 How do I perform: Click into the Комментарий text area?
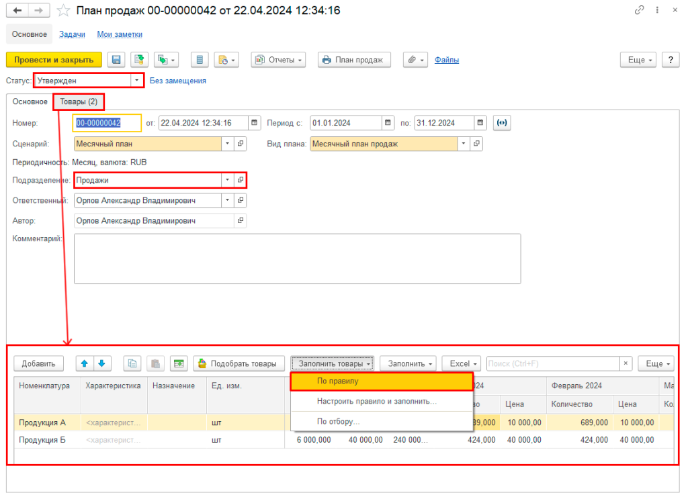(x=297, y=259)
